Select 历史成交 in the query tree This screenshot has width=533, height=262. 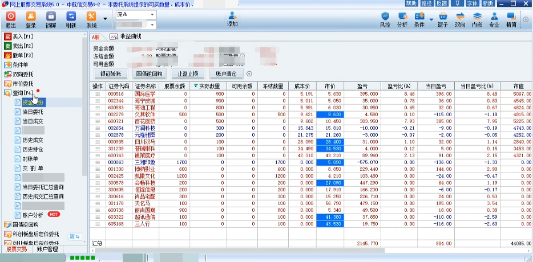coord(33,140)
